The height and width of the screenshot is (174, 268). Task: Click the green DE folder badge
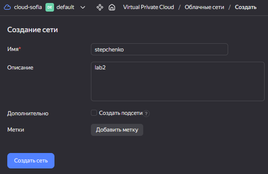click(50, 7)
